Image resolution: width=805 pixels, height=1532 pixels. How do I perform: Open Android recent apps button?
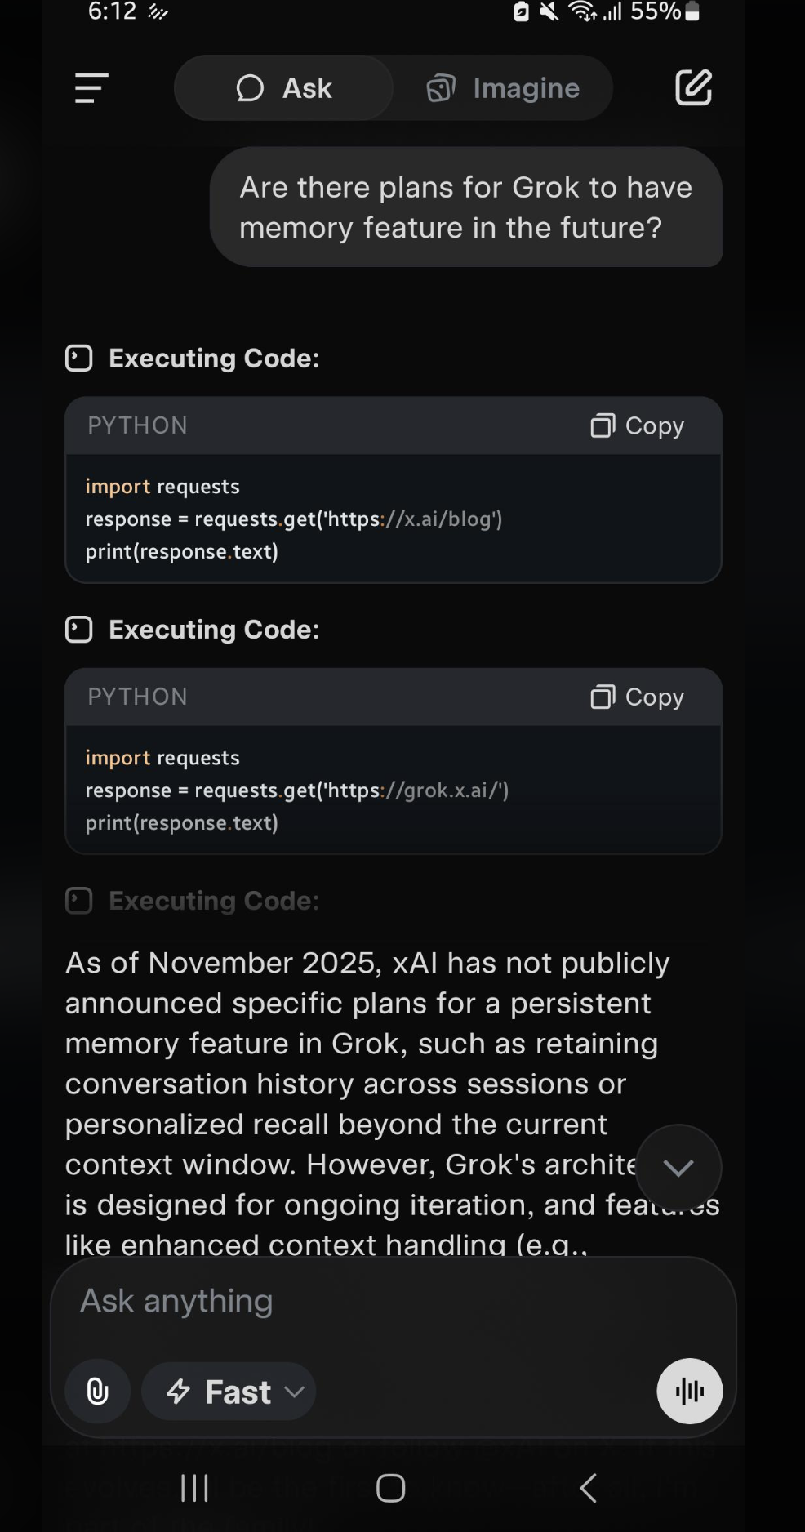194,1488
